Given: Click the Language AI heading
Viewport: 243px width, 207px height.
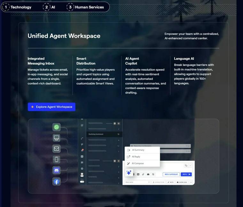Looking at the screenshot, I should click(184, 59).
